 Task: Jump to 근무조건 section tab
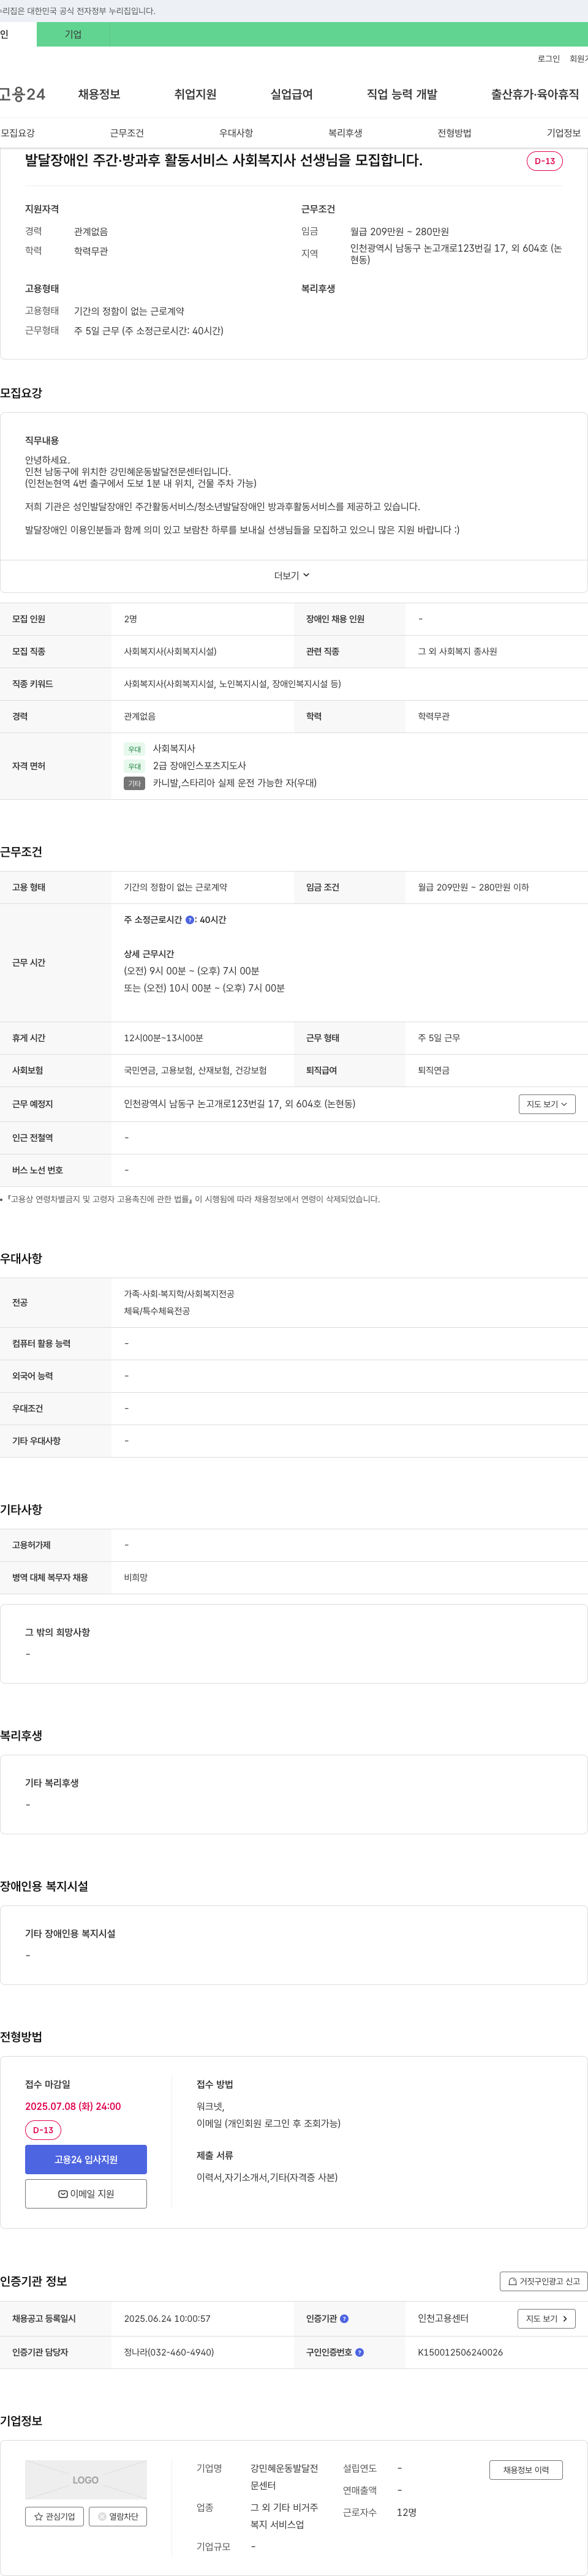[127, 133]
